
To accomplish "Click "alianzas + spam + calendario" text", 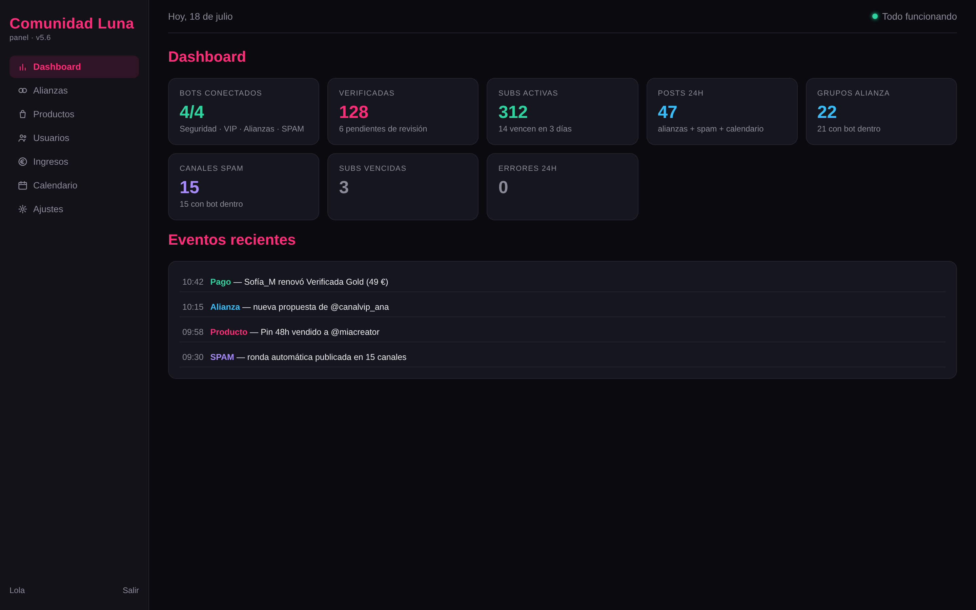I will pos(710,129).
